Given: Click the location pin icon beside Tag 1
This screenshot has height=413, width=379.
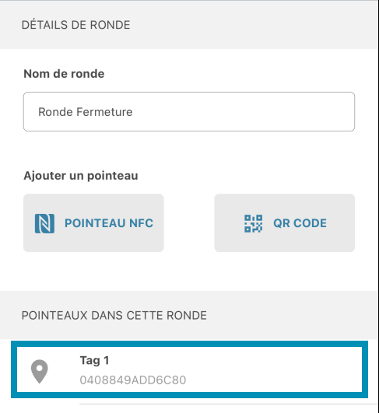Looking at the screenshot, I should pos(40,371).
